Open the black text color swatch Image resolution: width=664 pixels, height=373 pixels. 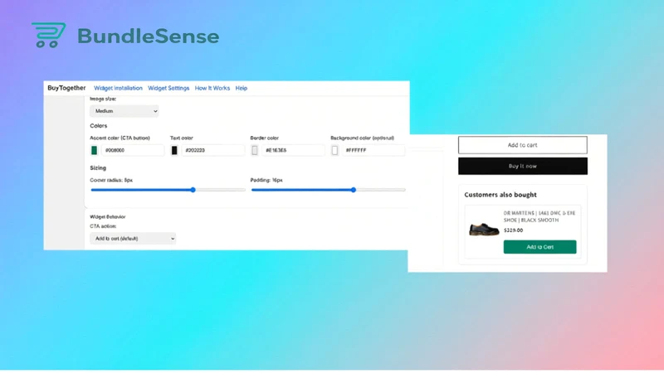pyautogui.click(x=174, y=150)
